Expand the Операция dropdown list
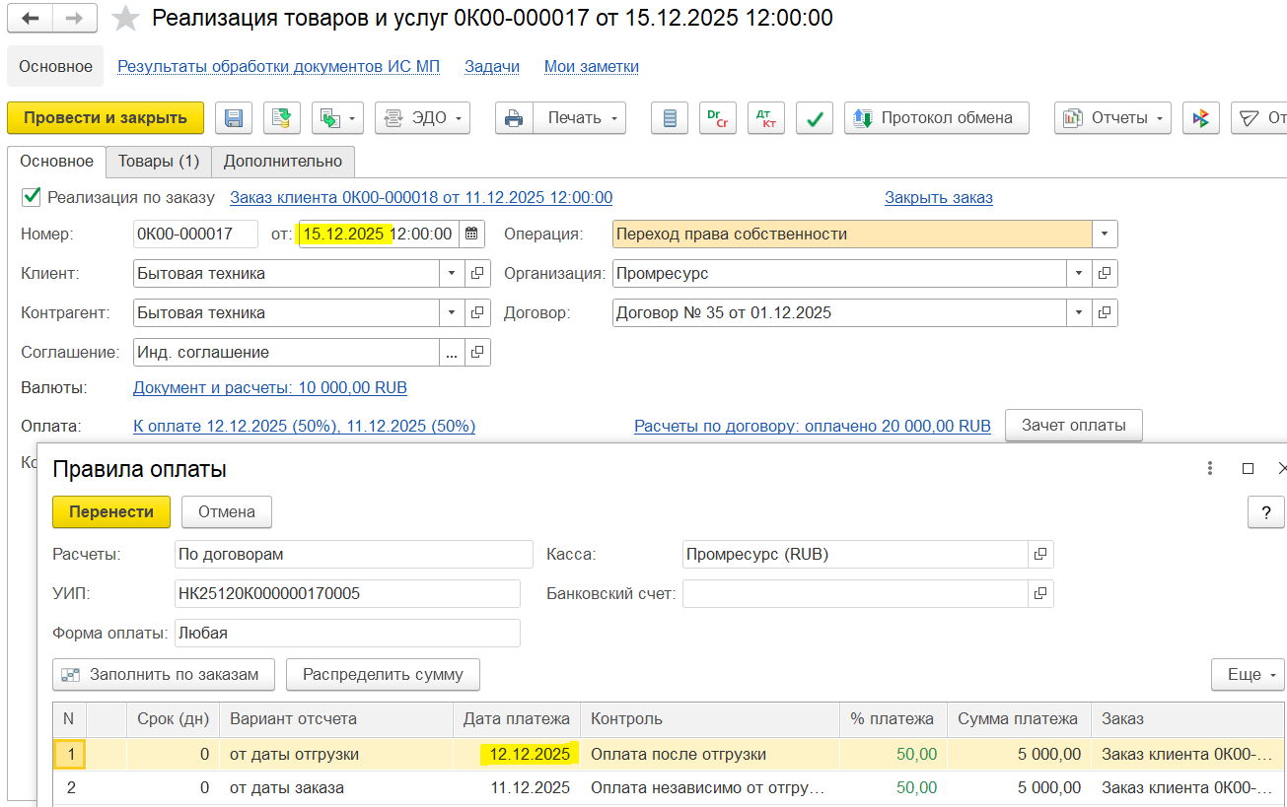Image resolution: width=1287 pixels, height=807 pixels. point(1105,235)
